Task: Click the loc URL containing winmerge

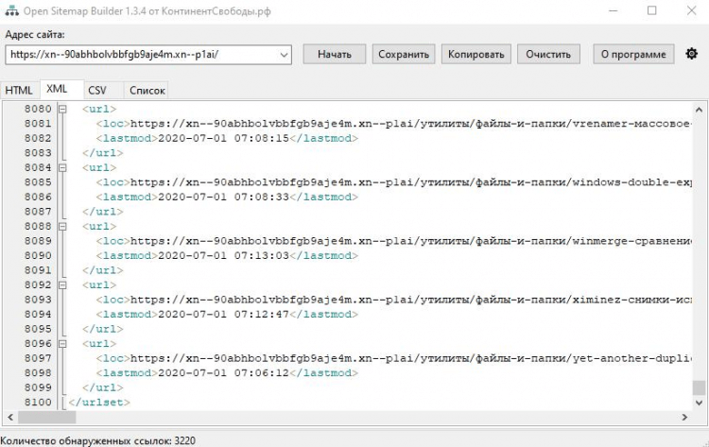Action: (410, 241)
